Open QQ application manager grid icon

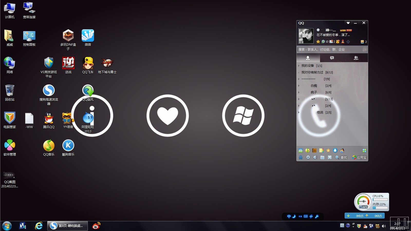tap(364, 150)
